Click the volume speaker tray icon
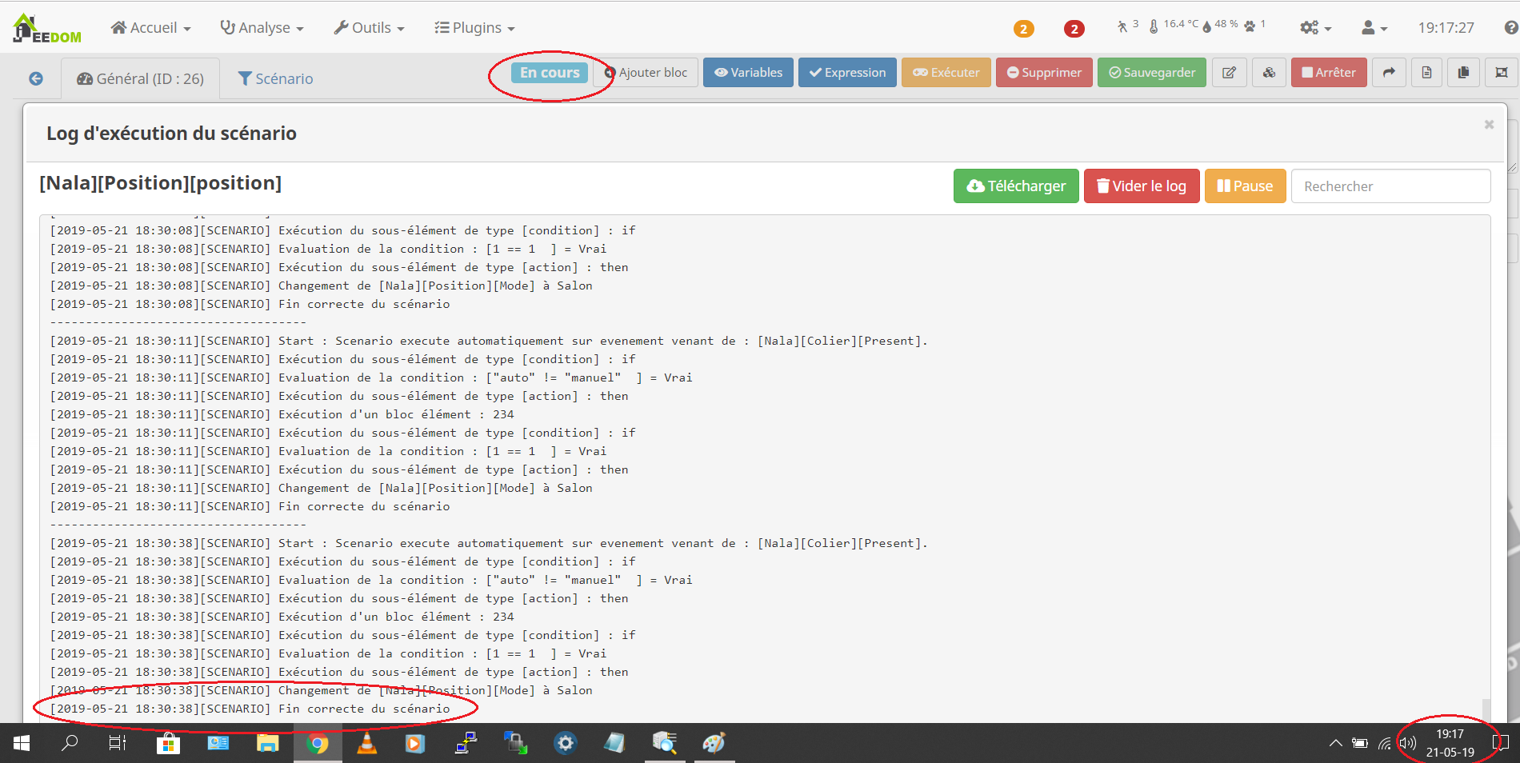This screenshot has height=763, width=1520. (x=1407, y=744)
